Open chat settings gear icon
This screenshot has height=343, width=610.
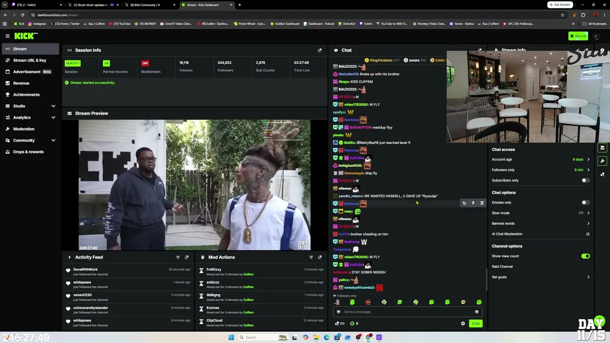click(463, 323)
